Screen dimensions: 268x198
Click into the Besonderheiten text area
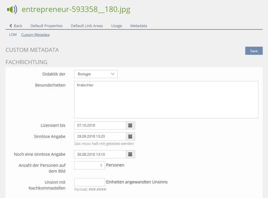[x=166, y=100]
